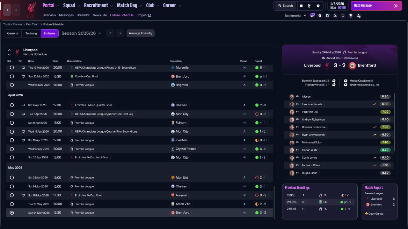Click the circular arrows shortcut icon
Image resolution: width=408 pixels, height=229 pixels.
click(343, 16)
